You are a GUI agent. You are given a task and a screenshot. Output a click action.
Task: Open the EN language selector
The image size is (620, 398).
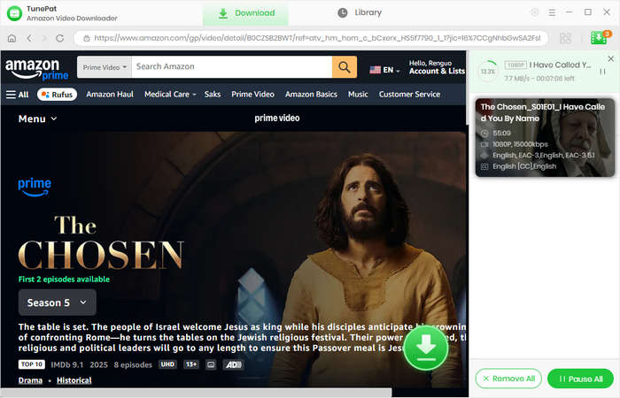(384, 70)
